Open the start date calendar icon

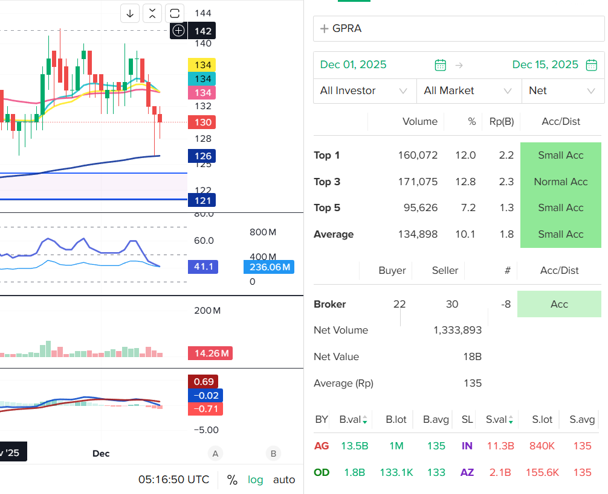(x=441, y=65)
